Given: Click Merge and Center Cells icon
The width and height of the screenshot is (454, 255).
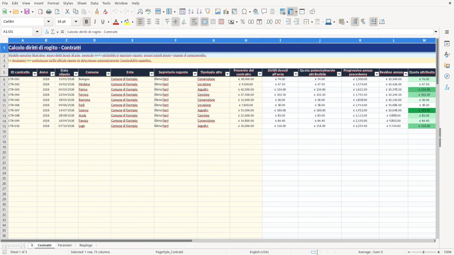Looking at the screenshot, I should (x=205, y=22).
